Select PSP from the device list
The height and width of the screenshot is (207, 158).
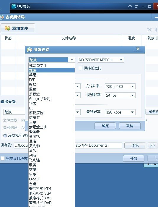pos(52,80)
